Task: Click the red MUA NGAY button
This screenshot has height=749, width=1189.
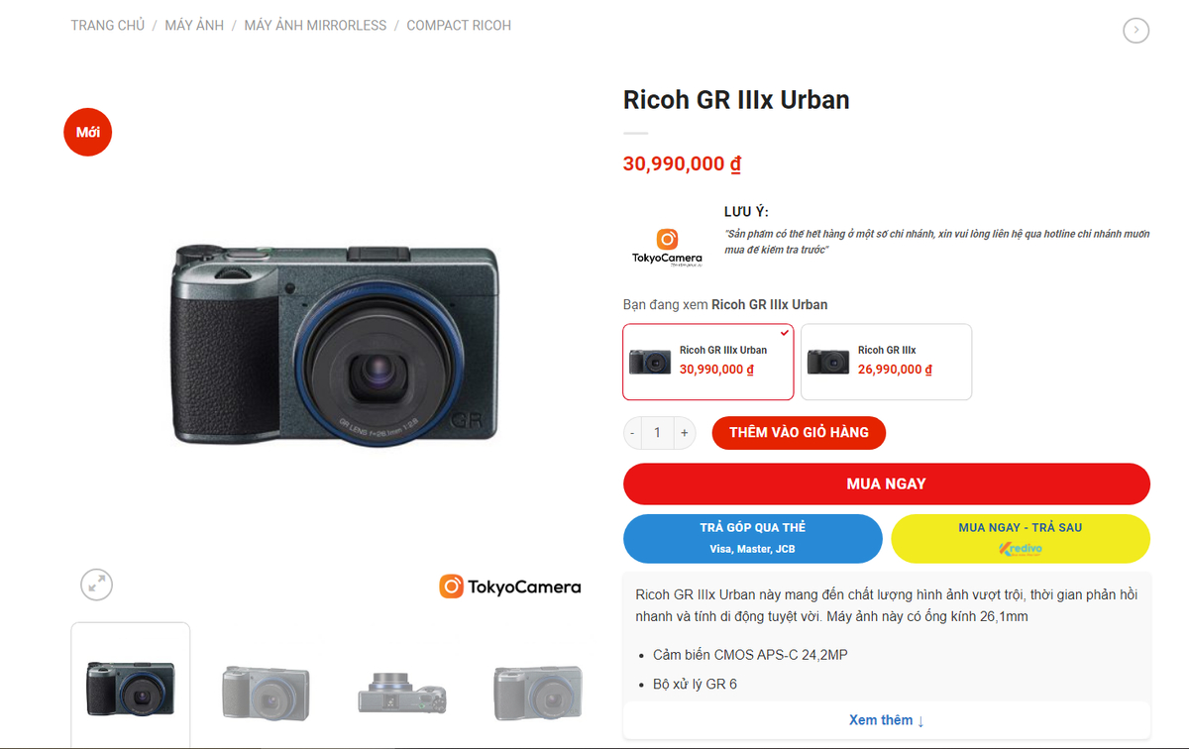Action: (x=887, y=484)
